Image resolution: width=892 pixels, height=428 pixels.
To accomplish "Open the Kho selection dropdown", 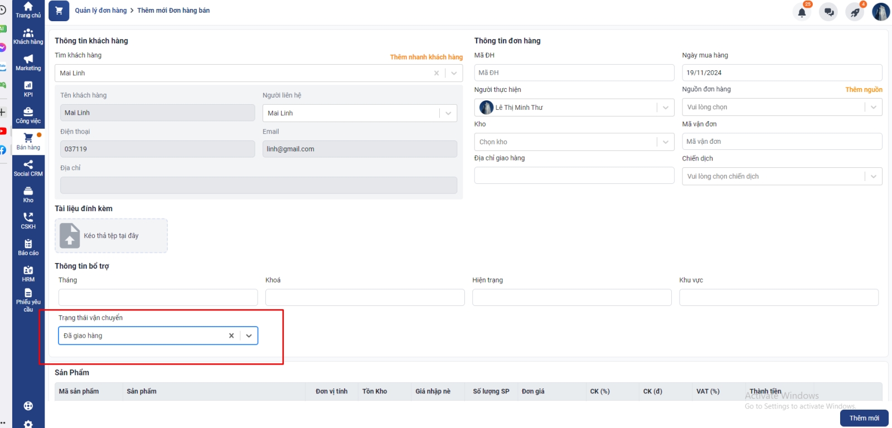I will point(665,142).
